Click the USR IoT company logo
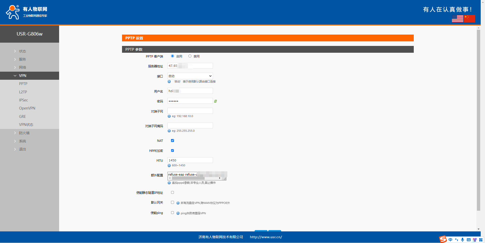The image size is (485, 243). (x=27, y=12)
